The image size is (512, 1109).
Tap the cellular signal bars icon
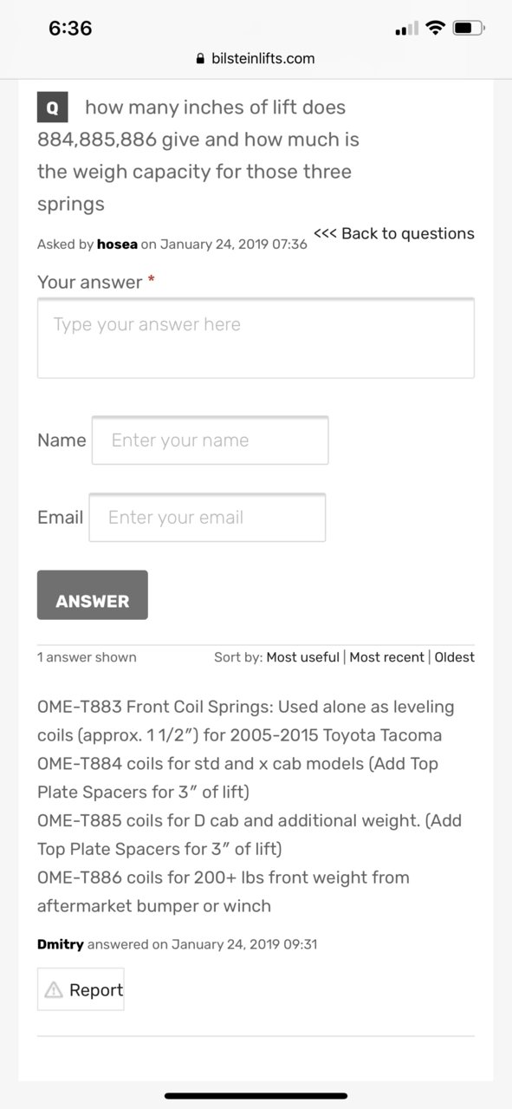coord(406,29)
